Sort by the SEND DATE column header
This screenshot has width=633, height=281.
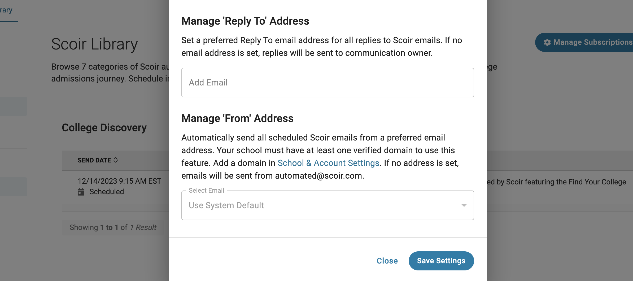(x=94, y=160)
